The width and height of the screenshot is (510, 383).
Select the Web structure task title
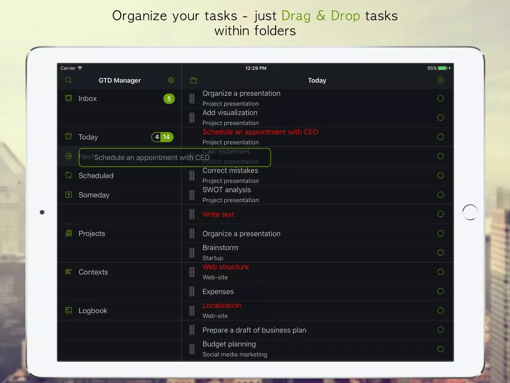coord(226,267)
